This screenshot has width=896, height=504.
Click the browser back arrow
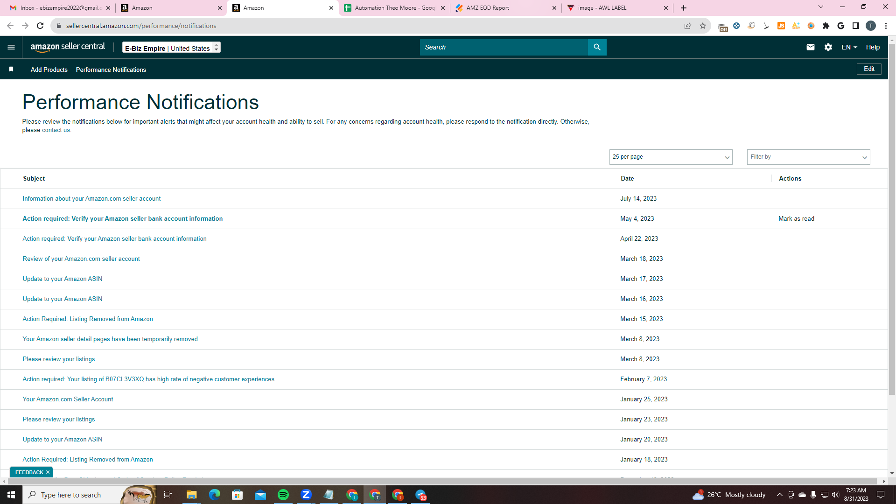point(10,26)
